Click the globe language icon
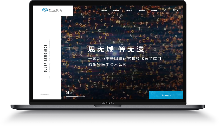 click(x=174, y=10)
